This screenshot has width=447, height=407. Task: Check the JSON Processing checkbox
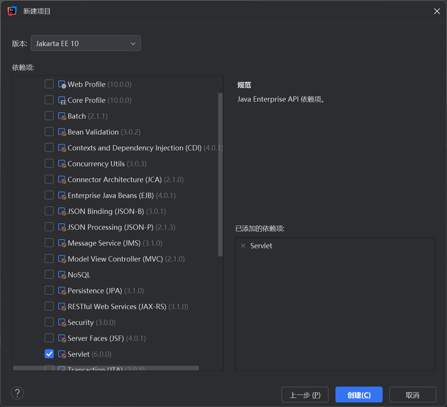[x=49, y=227]
